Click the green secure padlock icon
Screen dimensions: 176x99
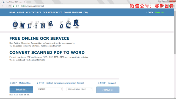(14, 6)
